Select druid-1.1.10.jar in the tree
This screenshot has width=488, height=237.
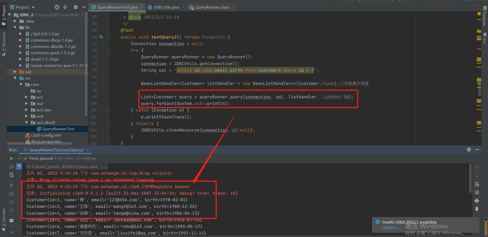tap(45, 59)
